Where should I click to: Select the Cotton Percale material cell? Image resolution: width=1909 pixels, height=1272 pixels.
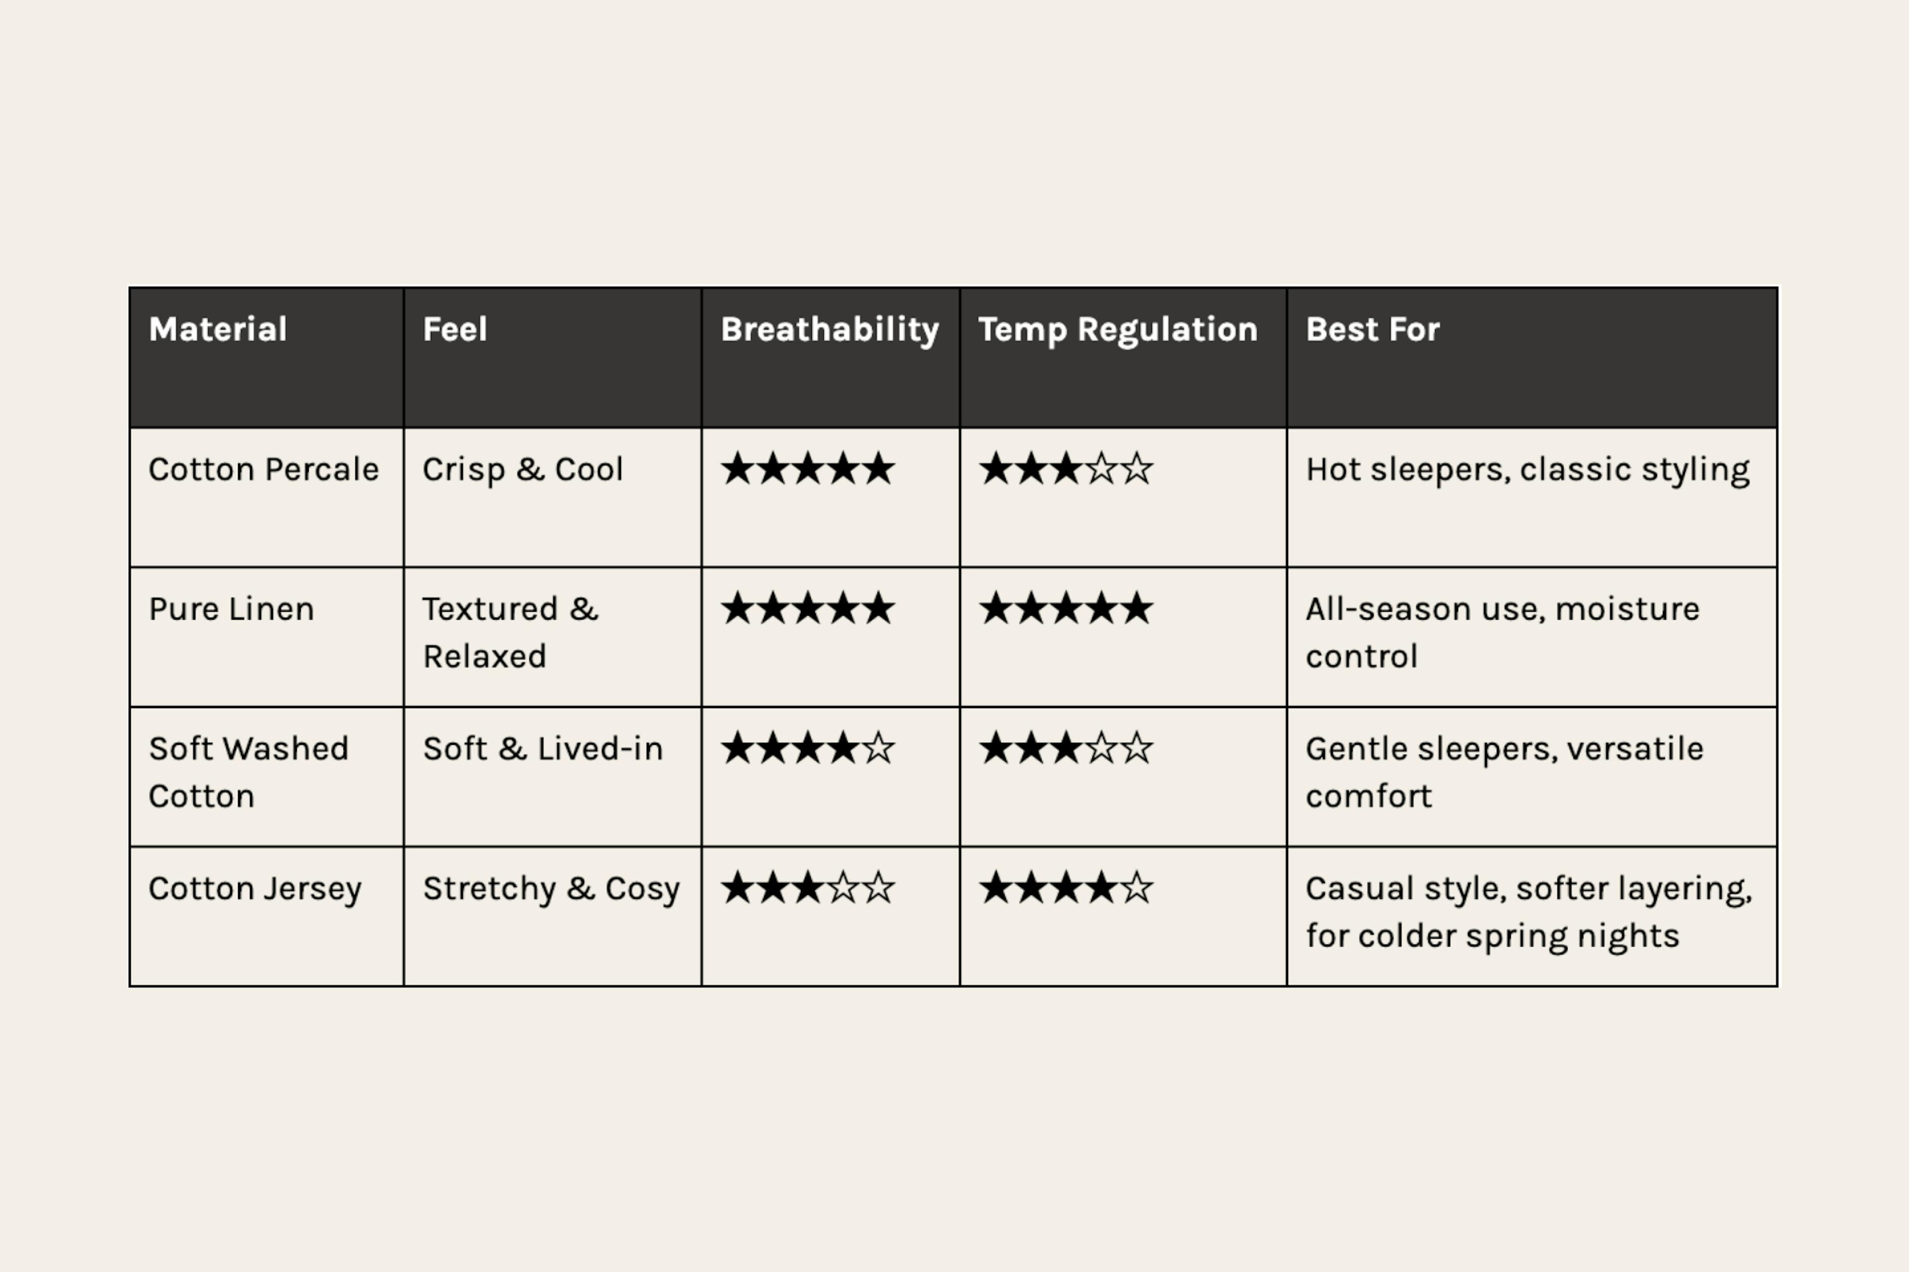coord(264,470)
